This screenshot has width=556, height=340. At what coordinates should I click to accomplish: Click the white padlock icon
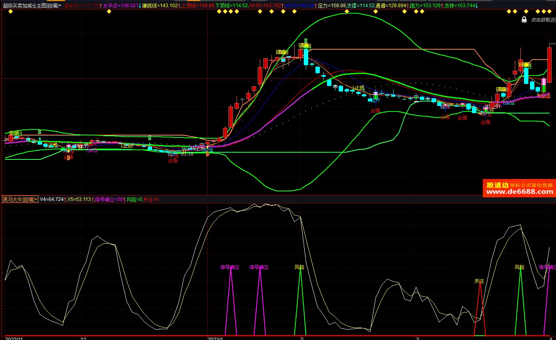[524, 19]
